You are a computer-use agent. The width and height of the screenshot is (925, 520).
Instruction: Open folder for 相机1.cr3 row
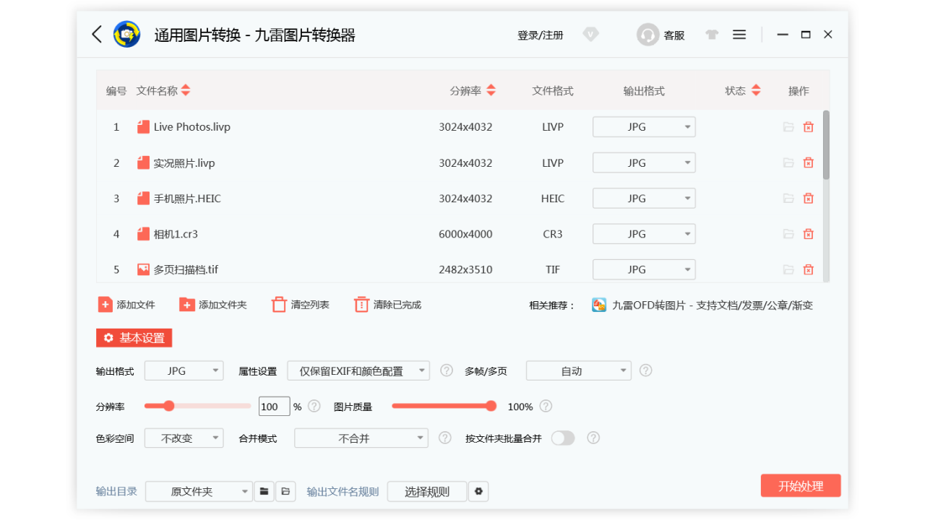point(788,234)
